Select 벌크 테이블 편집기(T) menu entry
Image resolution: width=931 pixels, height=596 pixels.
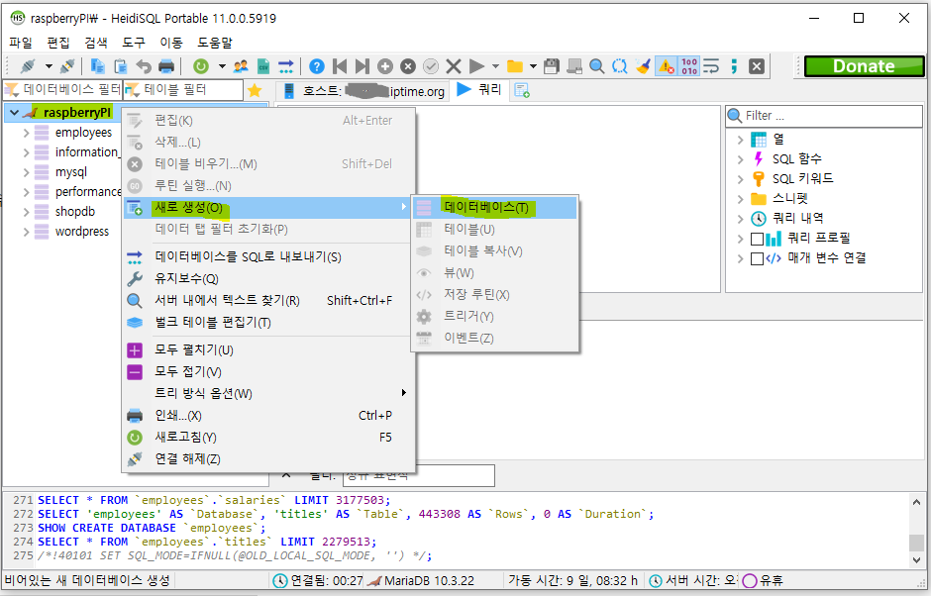pyautogui.click(x=268, y=323)
